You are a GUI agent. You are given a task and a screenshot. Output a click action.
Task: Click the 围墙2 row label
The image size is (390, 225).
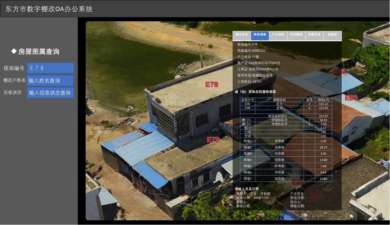click(248, 148)
